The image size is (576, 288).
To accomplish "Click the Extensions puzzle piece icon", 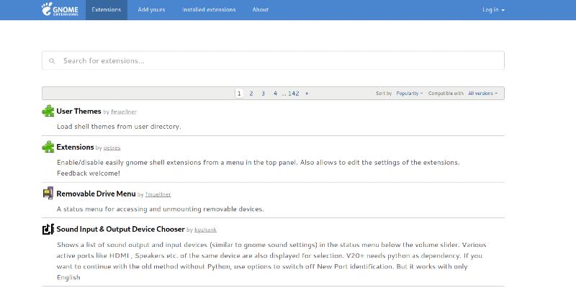I will [48, 147].
